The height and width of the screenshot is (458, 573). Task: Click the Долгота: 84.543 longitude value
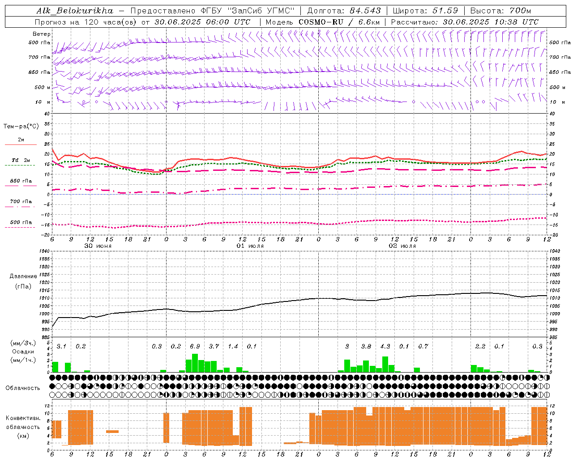click(x=344, y=11)
